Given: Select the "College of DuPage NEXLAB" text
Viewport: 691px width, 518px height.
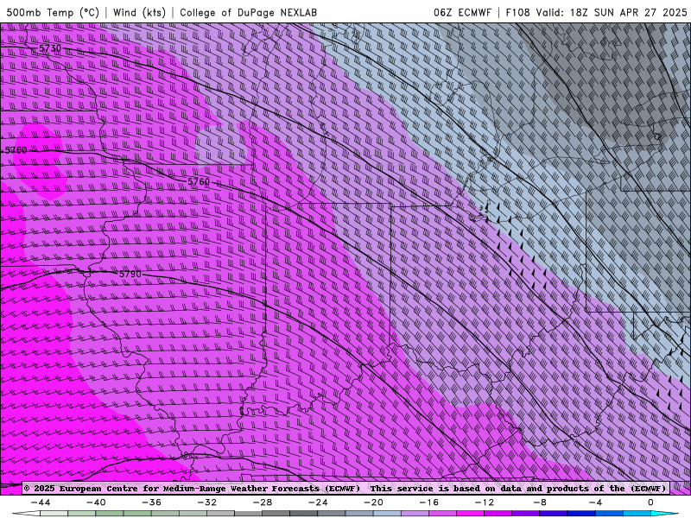Looking at the screenshot, I should click(248, 12).
